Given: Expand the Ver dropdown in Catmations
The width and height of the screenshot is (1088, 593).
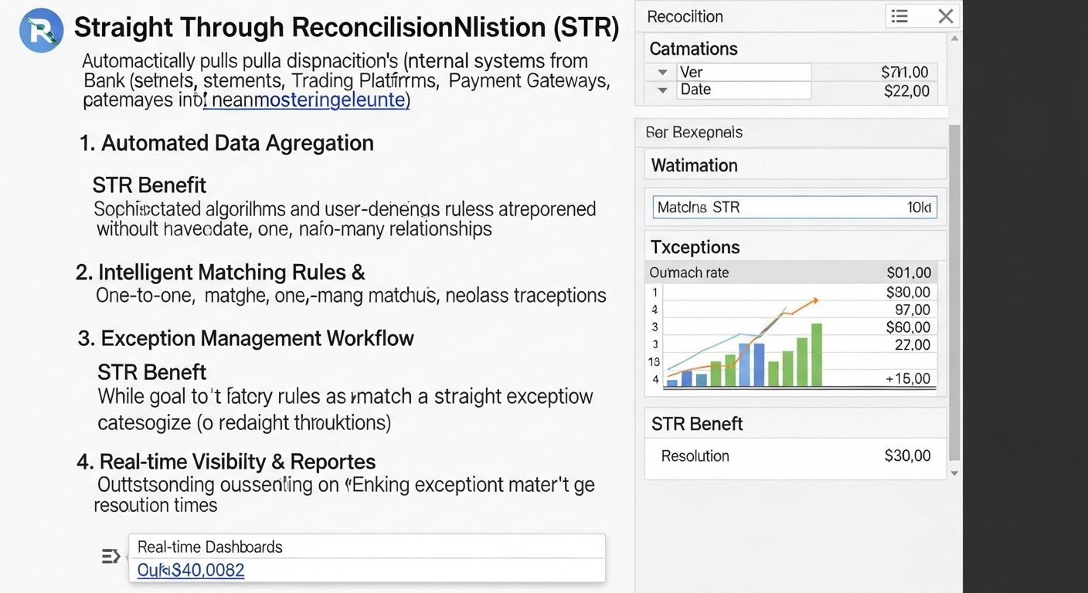Looking at the screenshot, I should [x=661, y=72].
